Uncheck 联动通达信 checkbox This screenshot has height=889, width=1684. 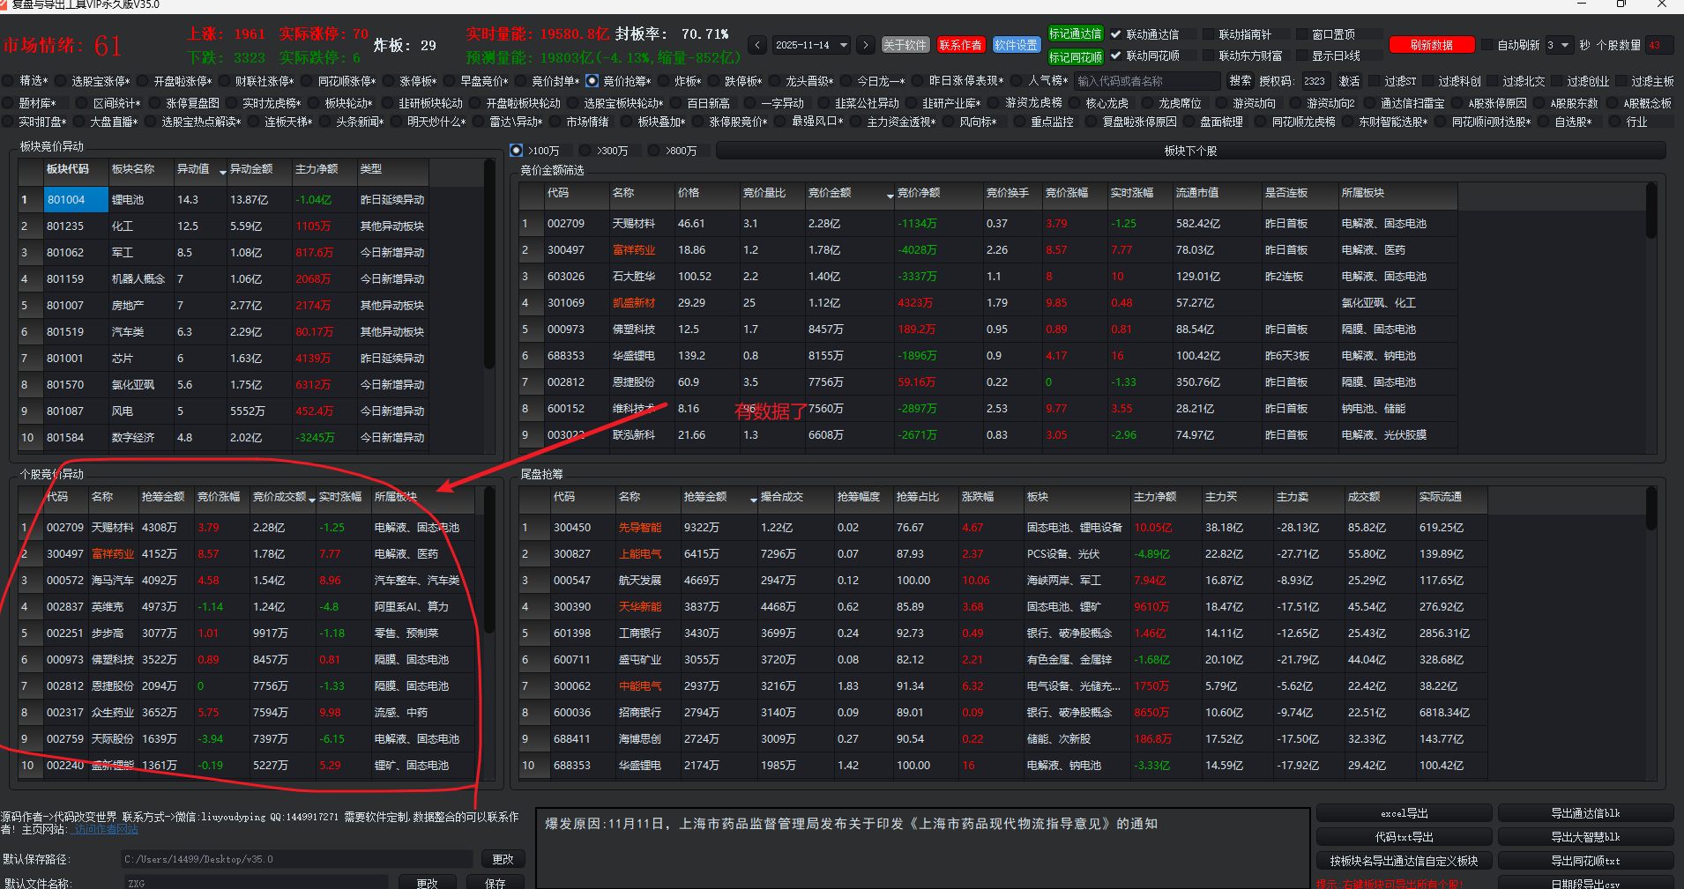1116,34
